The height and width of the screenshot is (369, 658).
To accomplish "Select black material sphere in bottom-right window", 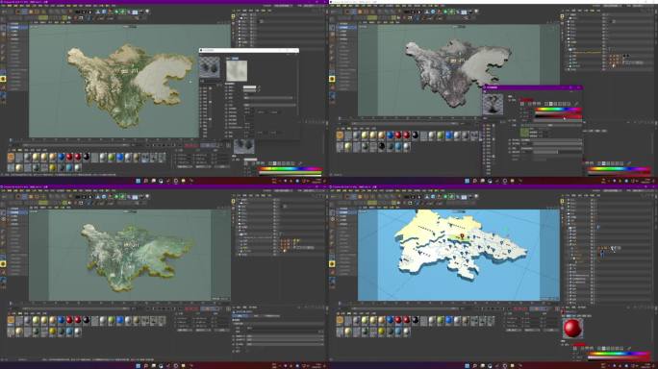I will pos(415,320).
